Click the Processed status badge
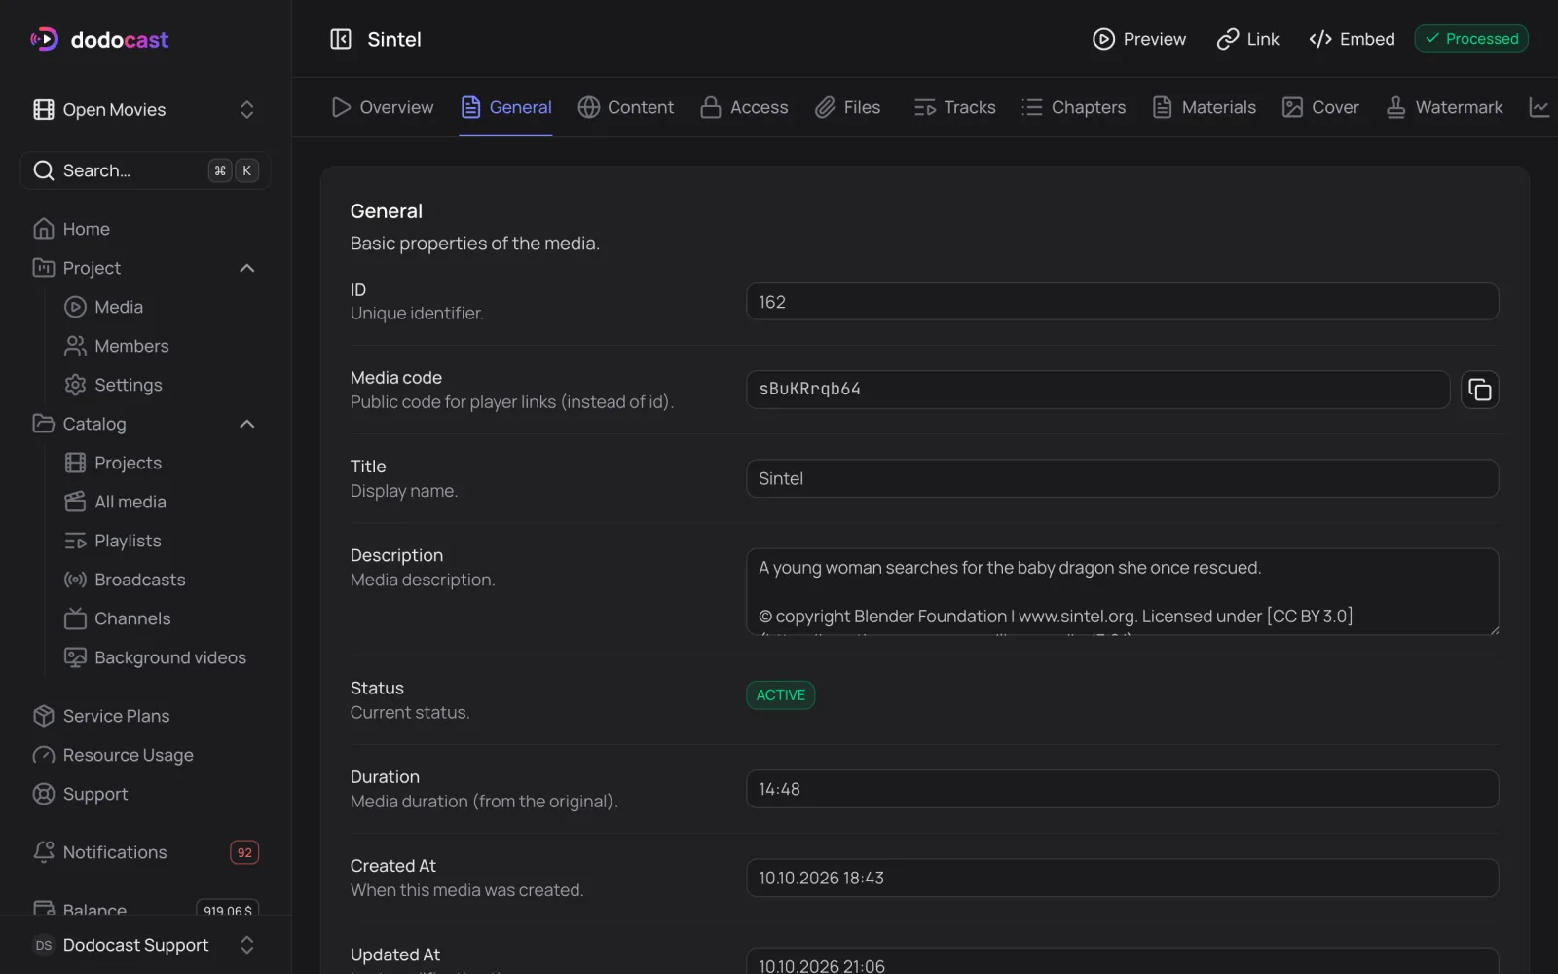The height and width of the screenshot is (974, 1558). (x=1471, y=39)
